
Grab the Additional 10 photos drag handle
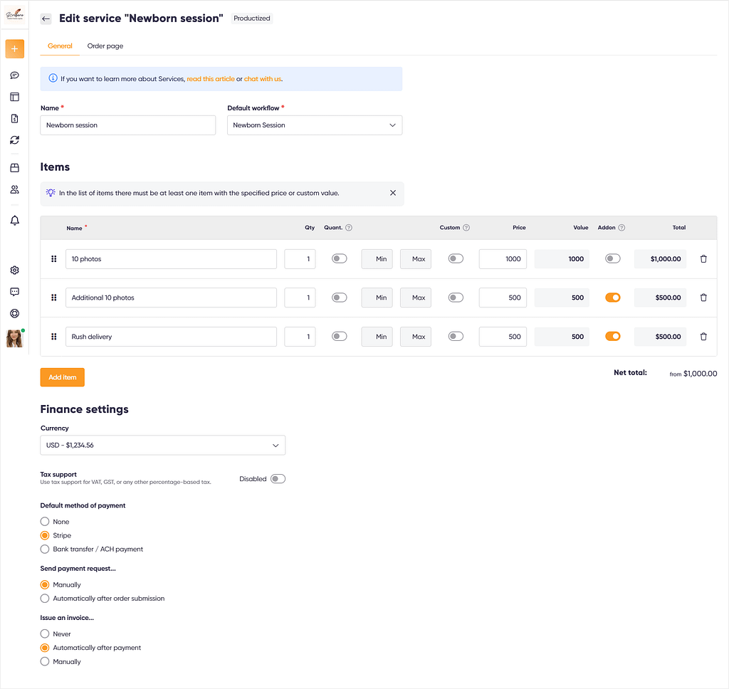click(54, 298)
